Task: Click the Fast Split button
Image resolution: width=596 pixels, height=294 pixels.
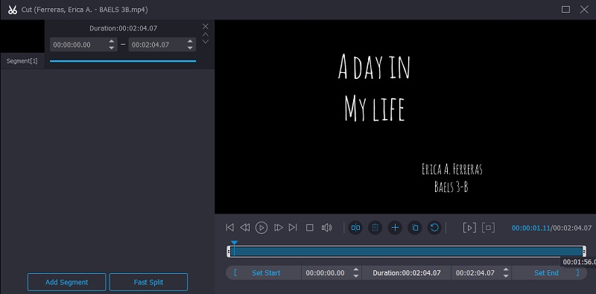Action: point(148,282)
